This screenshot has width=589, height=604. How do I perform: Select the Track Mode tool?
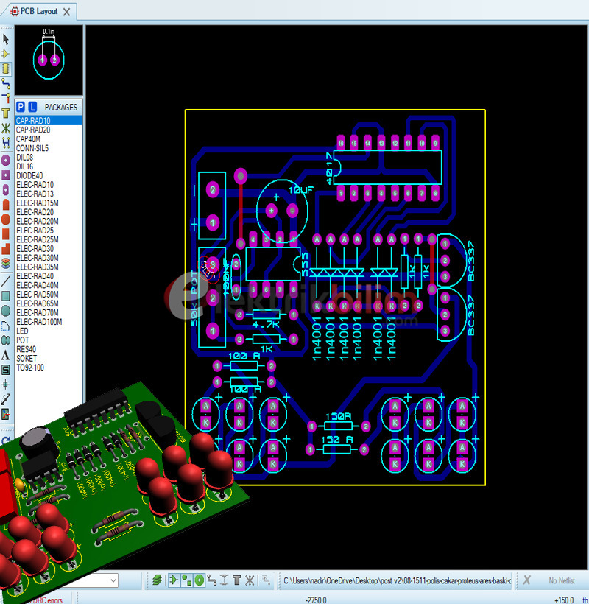coord(6,82)
